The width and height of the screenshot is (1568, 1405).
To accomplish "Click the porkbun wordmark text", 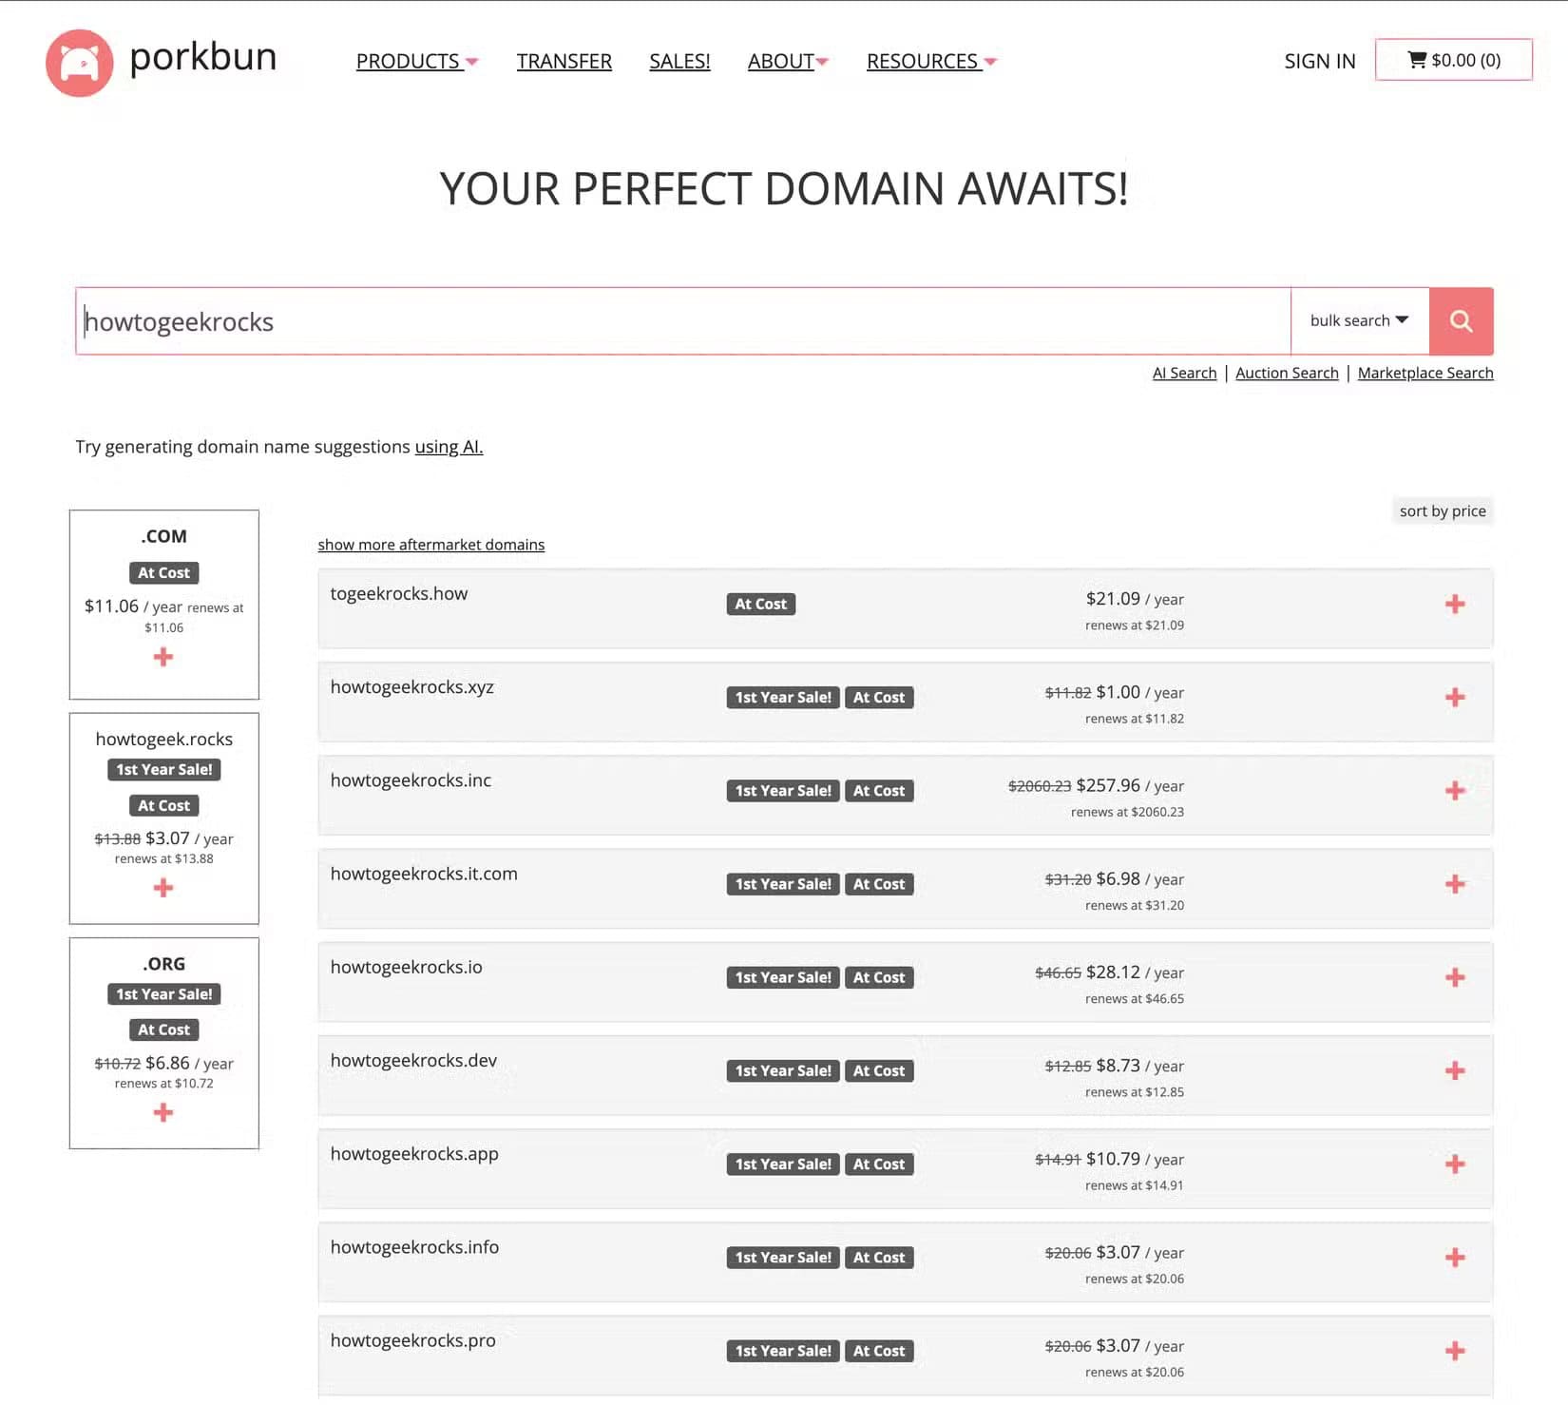I will click(x=203, y=57).
